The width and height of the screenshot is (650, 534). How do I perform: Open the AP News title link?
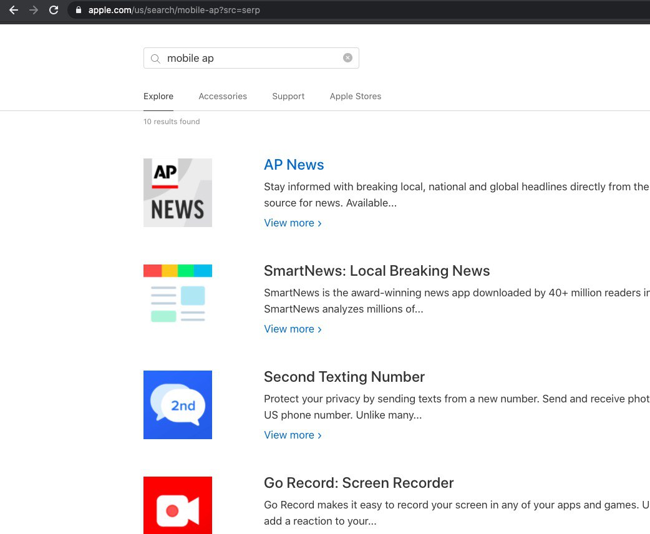[294, 165]
